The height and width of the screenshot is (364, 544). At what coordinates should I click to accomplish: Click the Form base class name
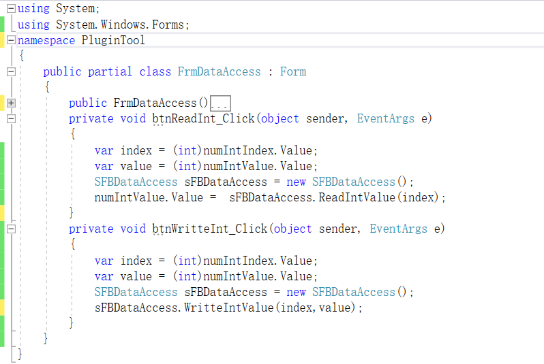tap(293, 71)
